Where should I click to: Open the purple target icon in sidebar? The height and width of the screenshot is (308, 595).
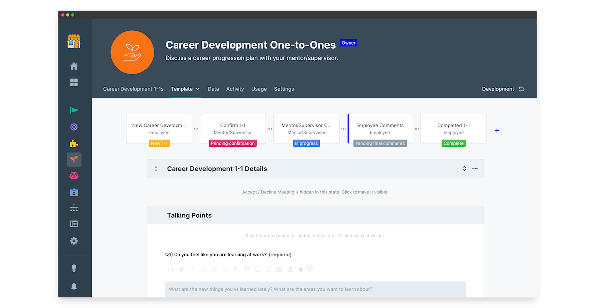point(74,127)
